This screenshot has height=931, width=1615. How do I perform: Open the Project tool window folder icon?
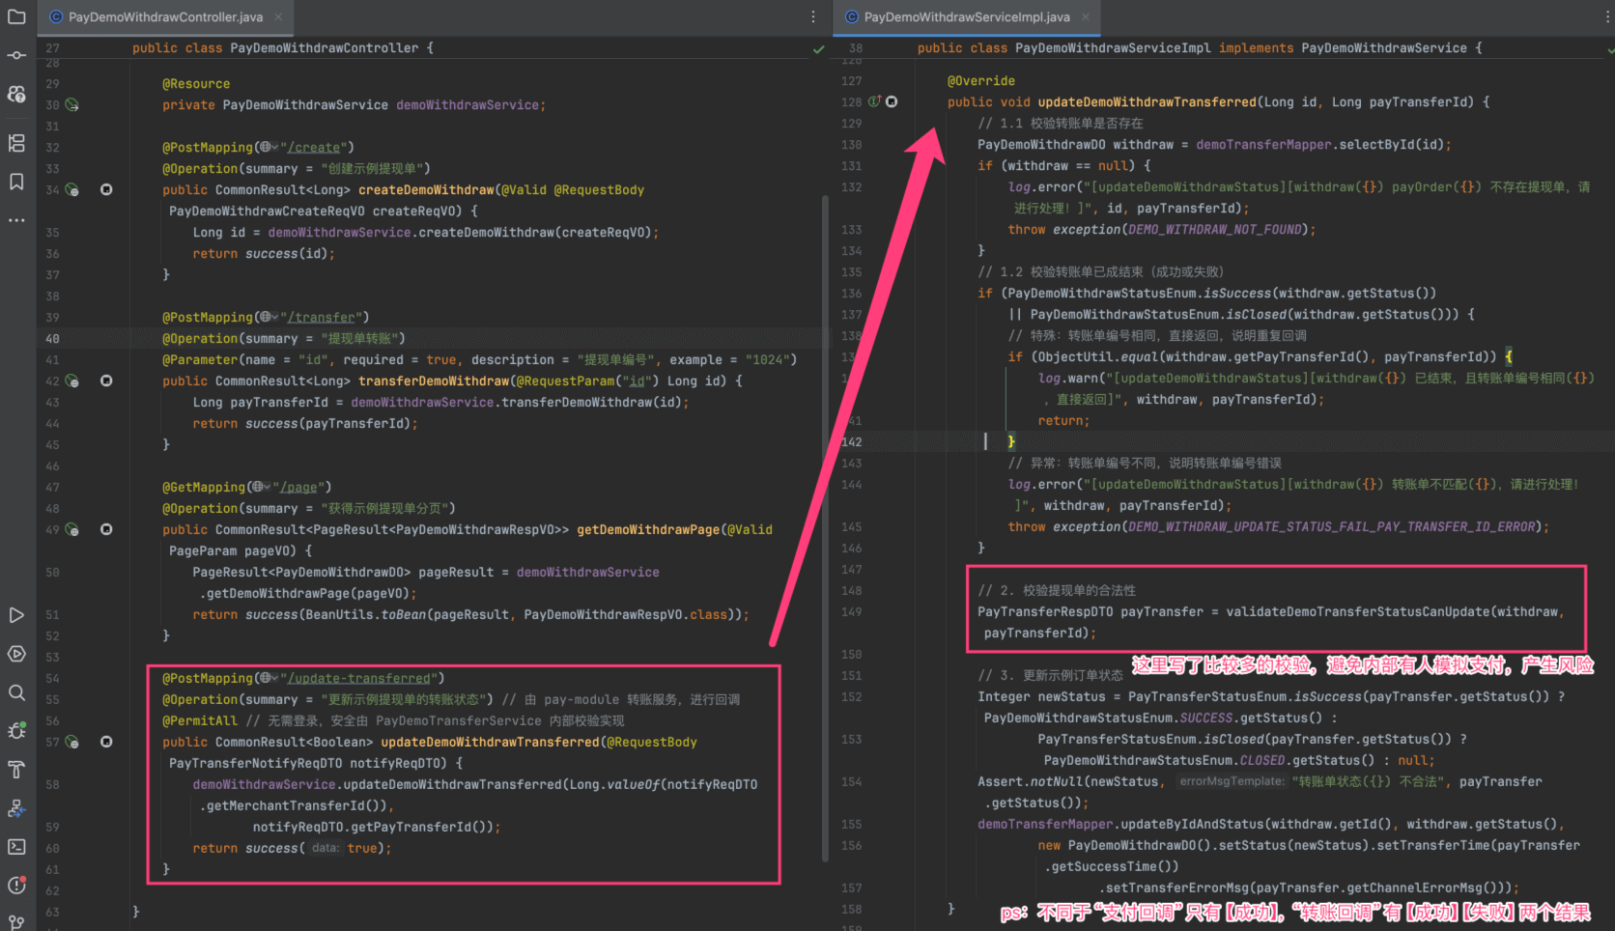click(16, 16)
